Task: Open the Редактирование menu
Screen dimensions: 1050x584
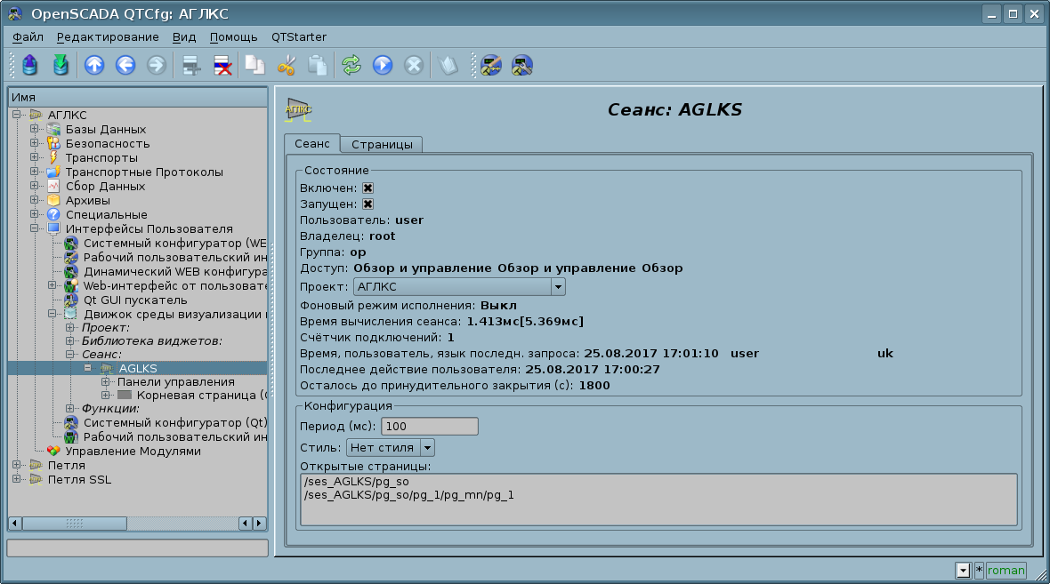Action: point(108,37)
